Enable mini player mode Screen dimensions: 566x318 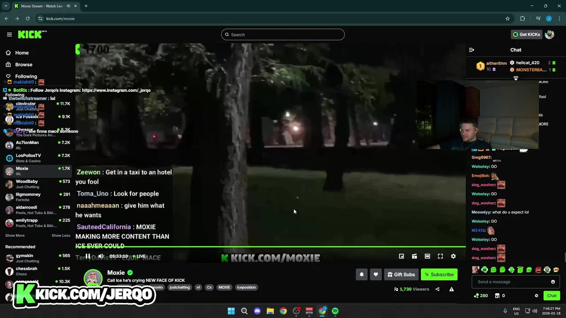[402, 256]
